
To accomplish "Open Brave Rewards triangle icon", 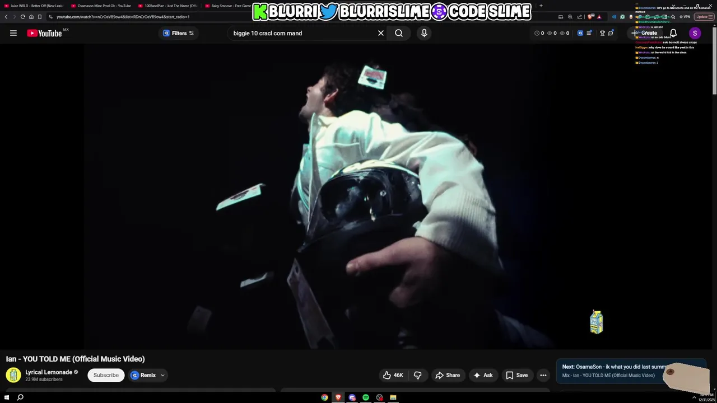I will tap(599, 17).
